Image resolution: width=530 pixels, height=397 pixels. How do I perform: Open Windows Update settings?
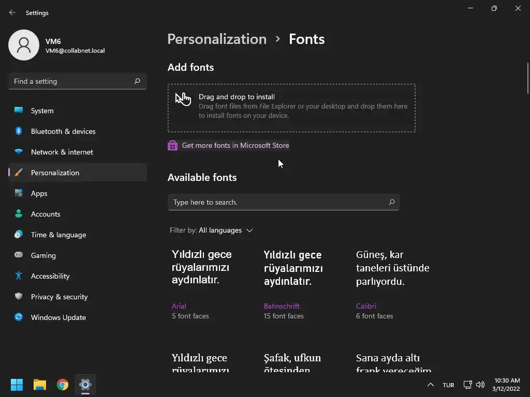[58, 317]
